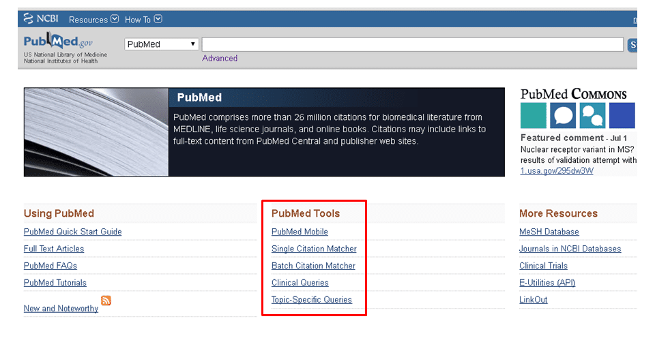Image resolution: width=655 pixels, height=338 pixels.
Task: Click the double speech bubbles Commons icon
Action: click(x=592, y=116)
